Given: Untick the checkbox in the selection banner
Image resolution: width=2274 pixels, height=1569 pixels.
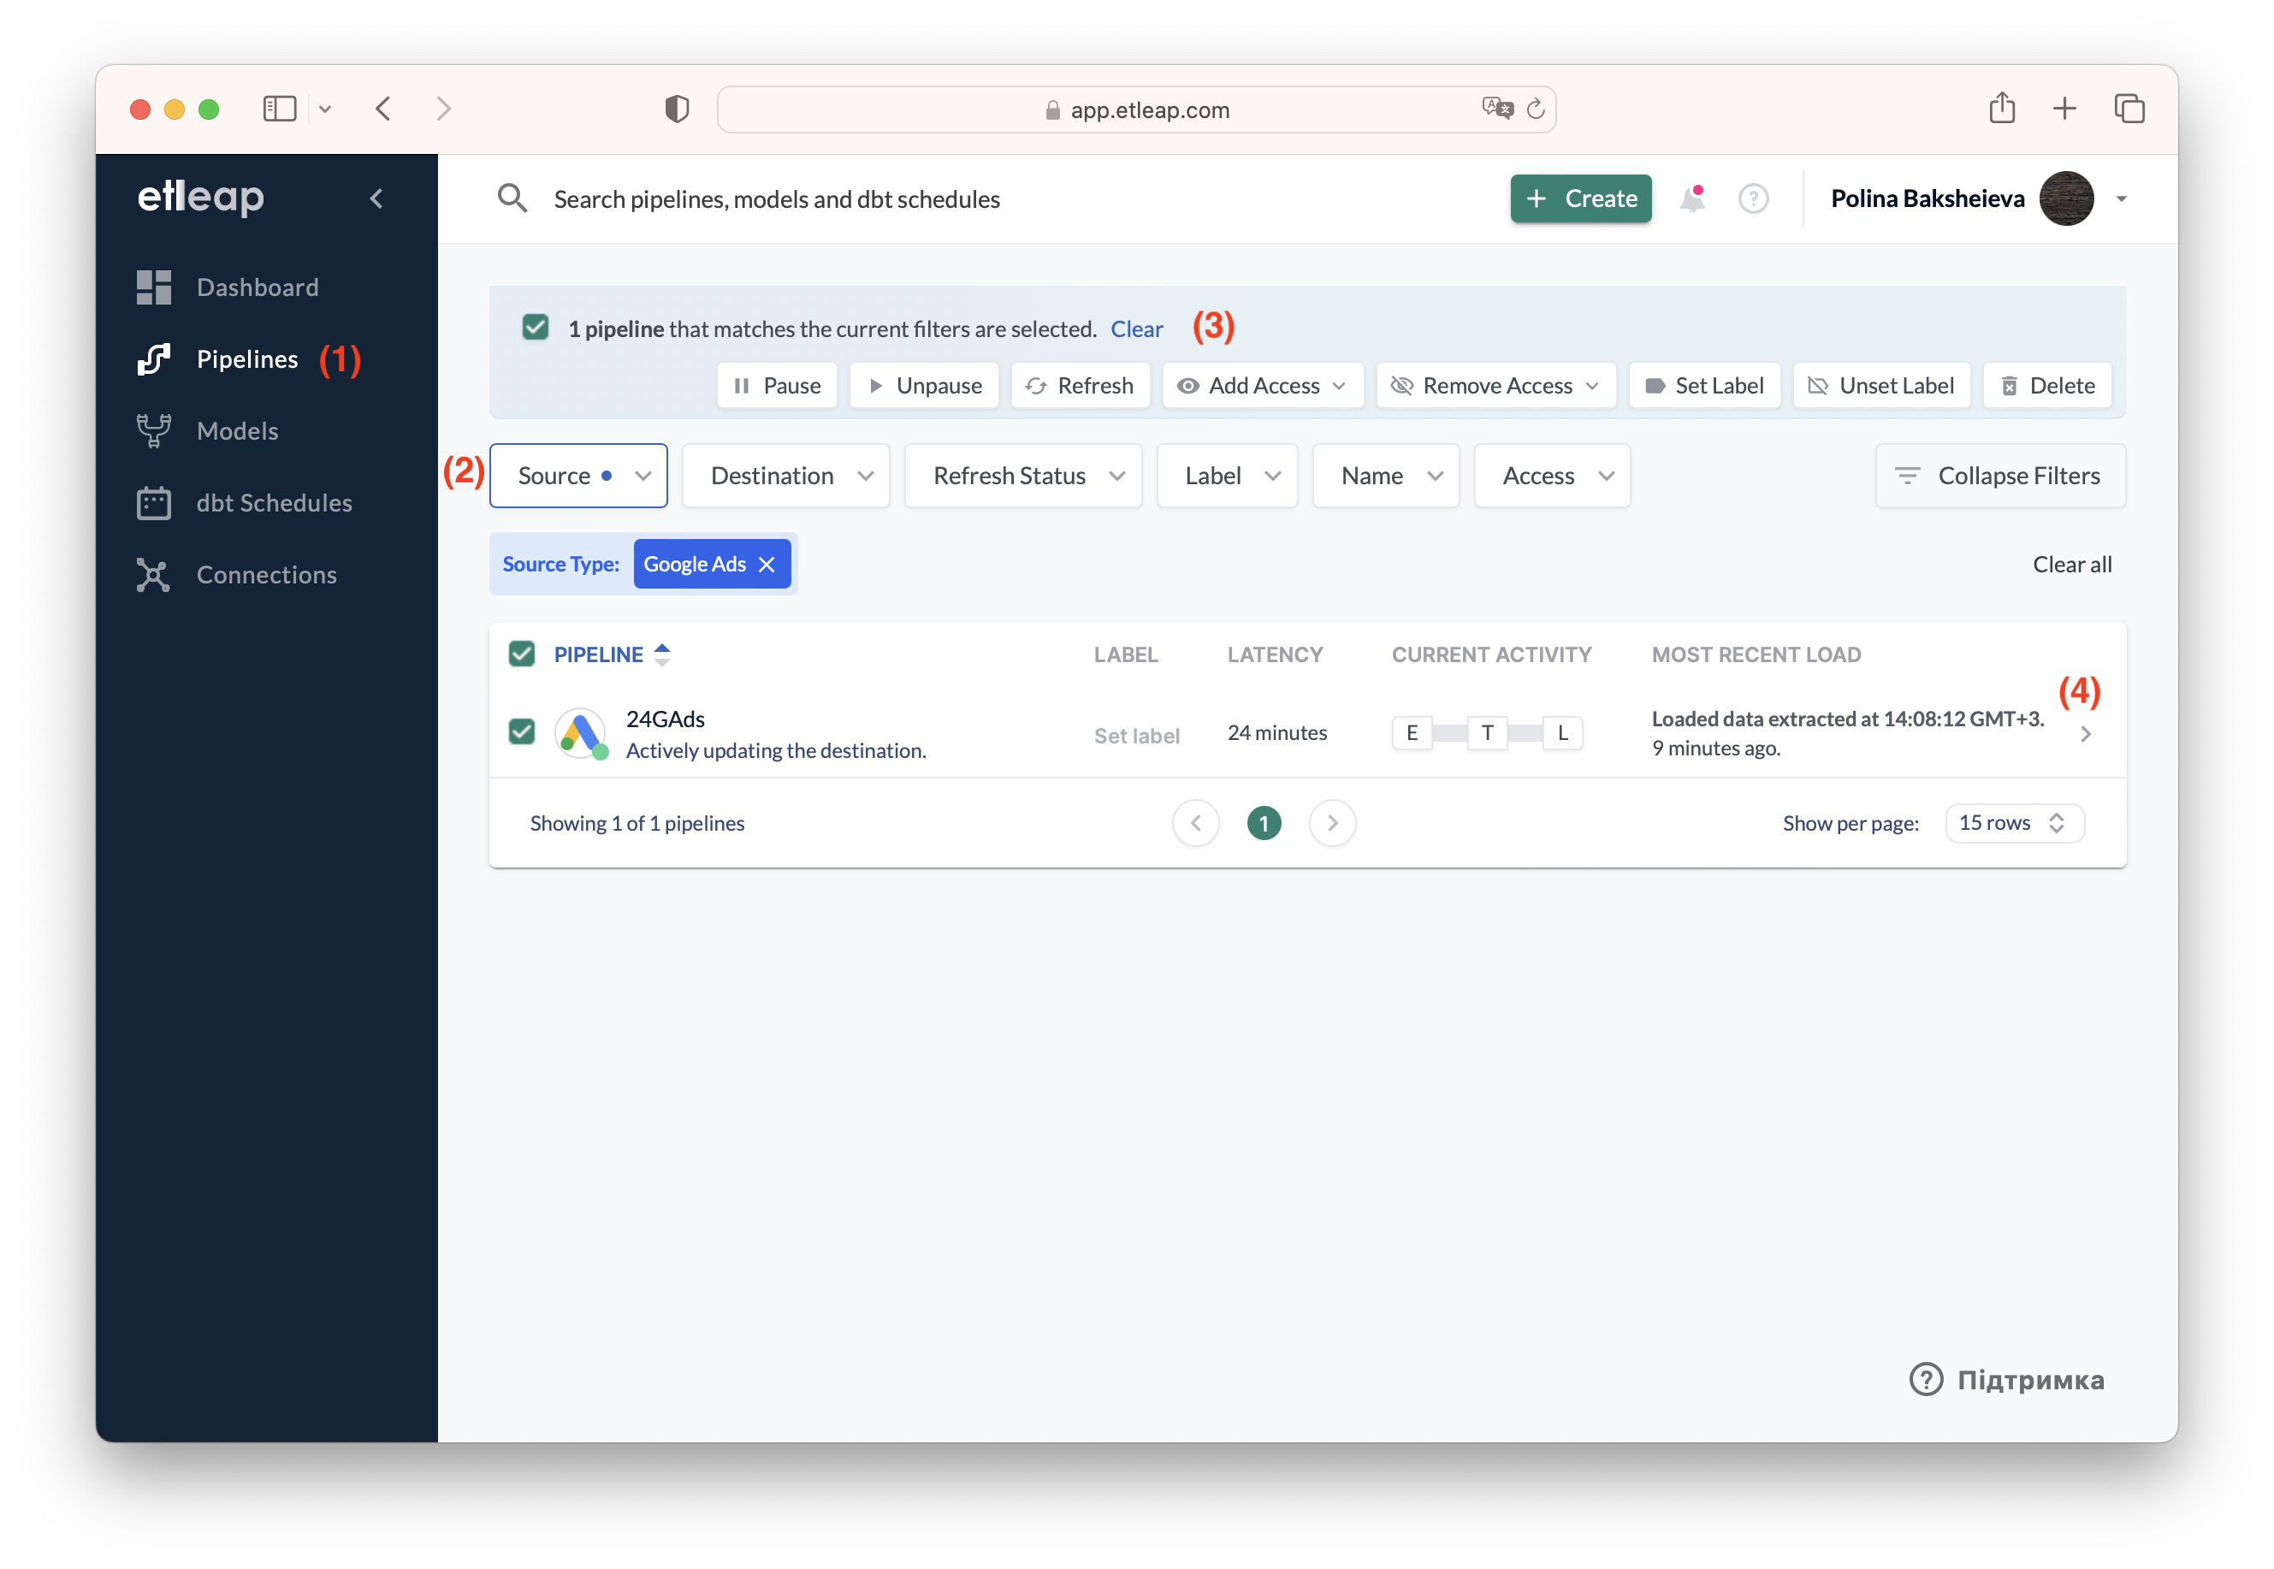Looking at the screenshot, I should coord(536,328).
